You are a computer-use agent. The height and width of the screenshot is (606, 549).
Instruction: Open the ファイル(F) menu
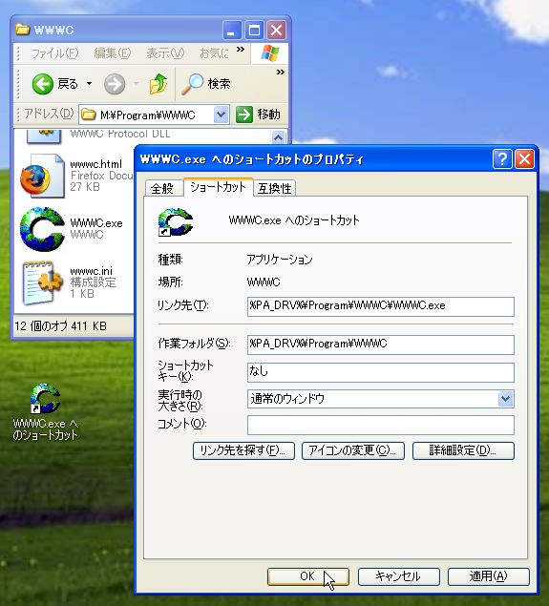(54, 52)
